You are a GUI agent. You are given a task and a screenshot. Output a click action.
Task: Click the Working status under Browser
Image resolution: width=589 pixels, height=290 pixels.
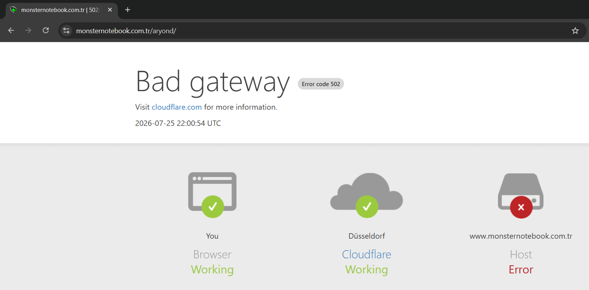coord(212,270)
